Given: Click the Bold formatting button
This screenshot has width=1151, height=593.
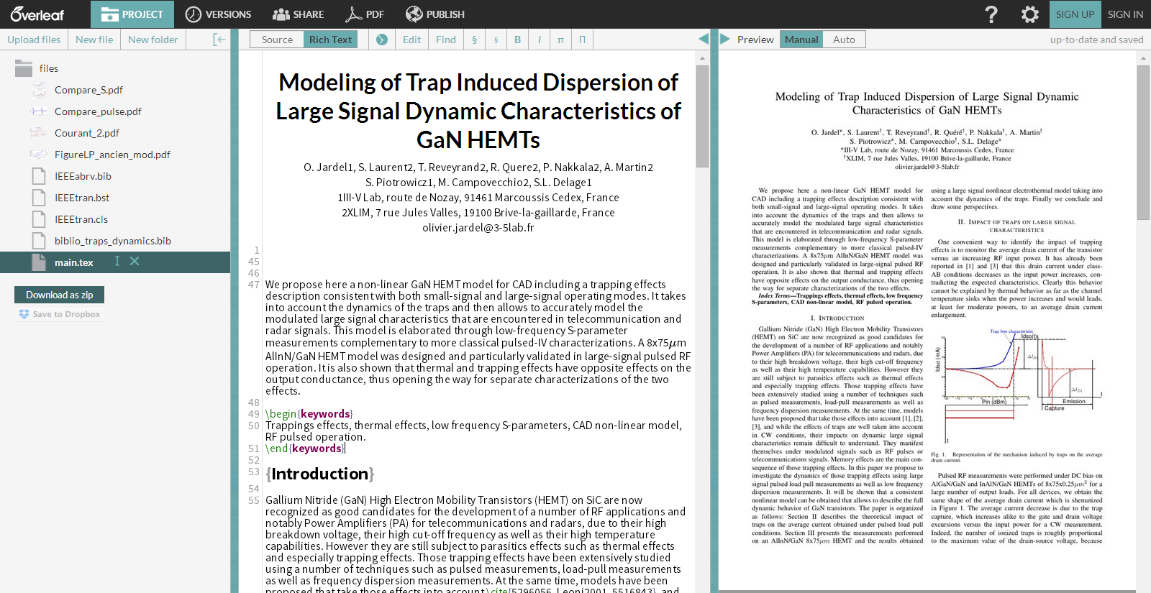Looking at the screenshot, I should click(x=517, y=40).
